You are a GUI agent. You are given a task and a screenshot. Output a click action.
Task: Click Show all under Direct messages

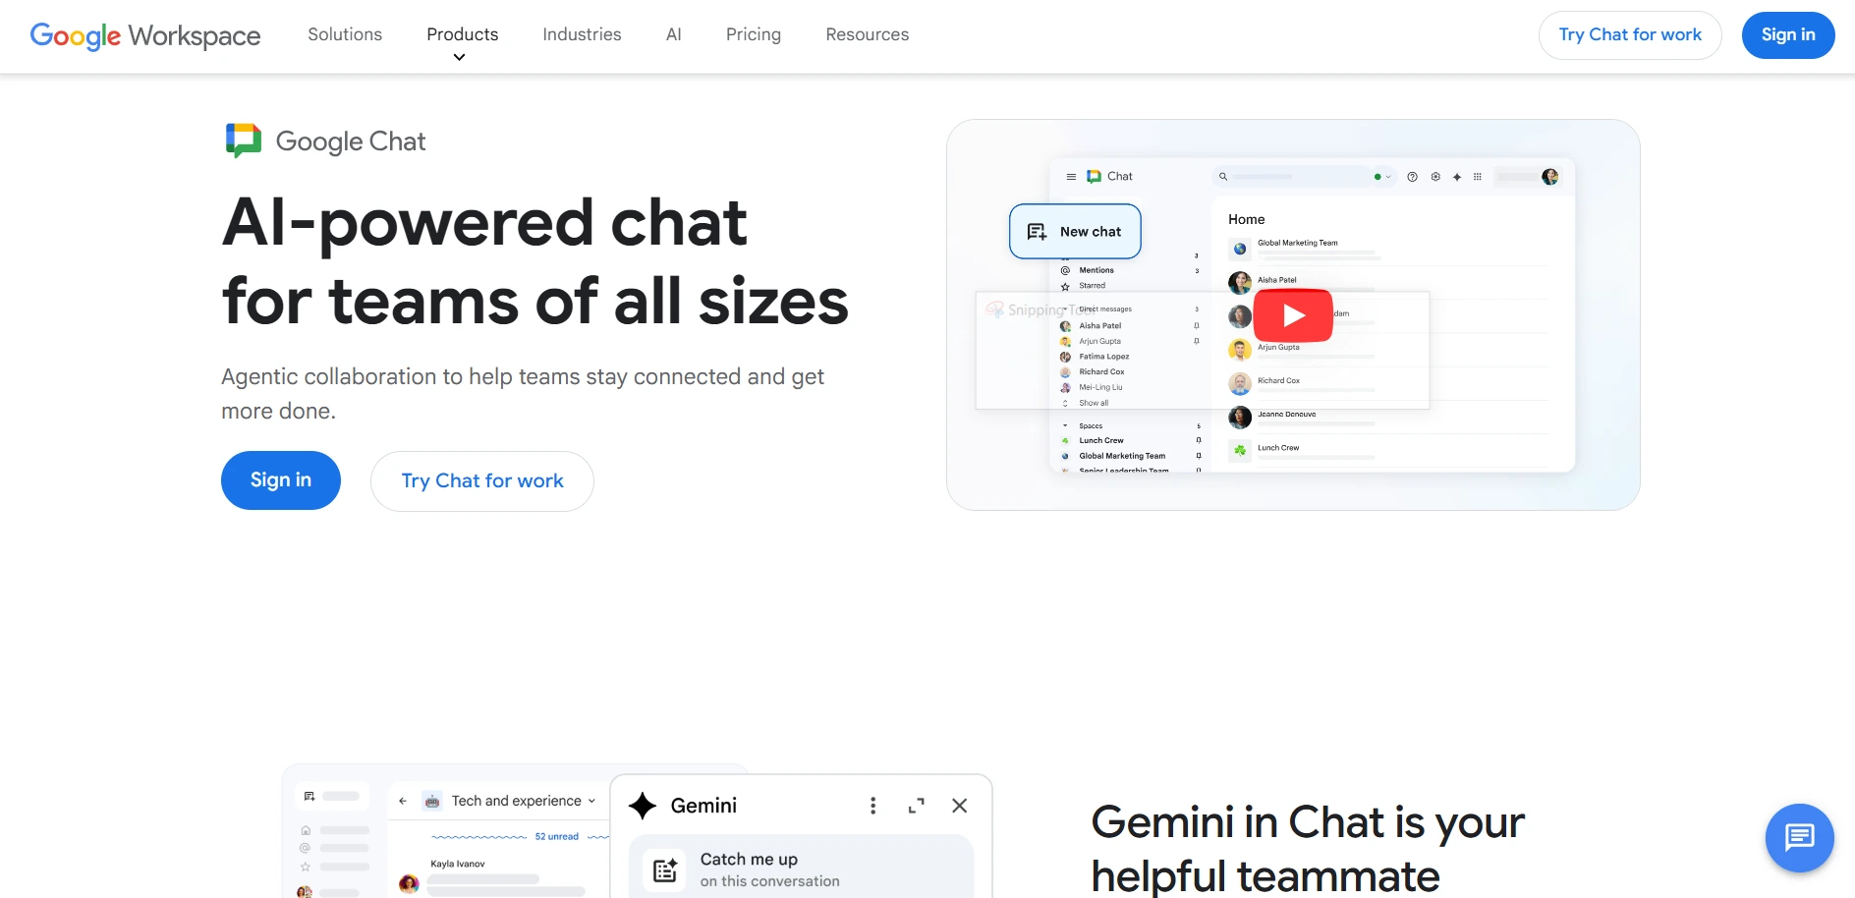[x=1094, y=403]
